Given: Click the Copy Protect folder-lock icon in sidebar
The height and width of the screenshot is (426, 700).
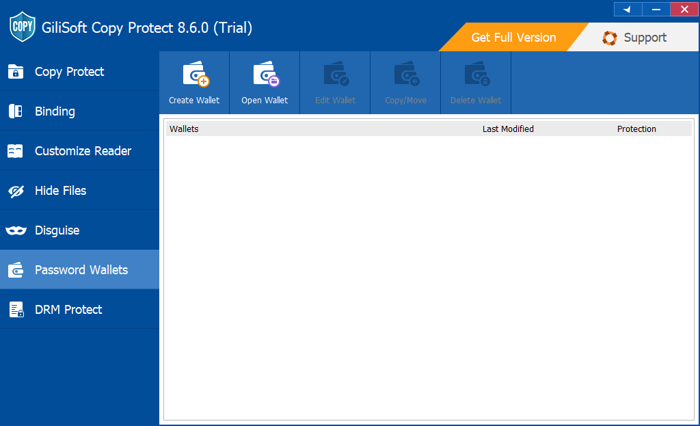Looking at the screenshot, I should coord(16,71).
